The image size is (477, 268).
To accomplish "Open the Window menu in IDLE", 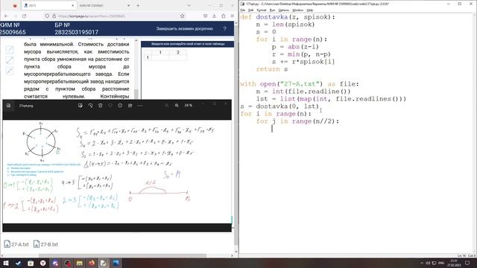I will tap(297, 10).
